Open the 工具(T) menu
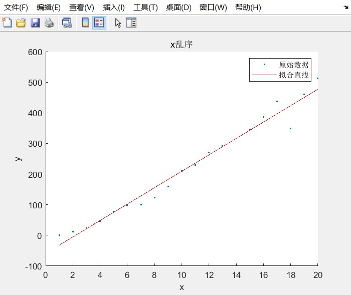351x295 pixels. click(145, 8)
